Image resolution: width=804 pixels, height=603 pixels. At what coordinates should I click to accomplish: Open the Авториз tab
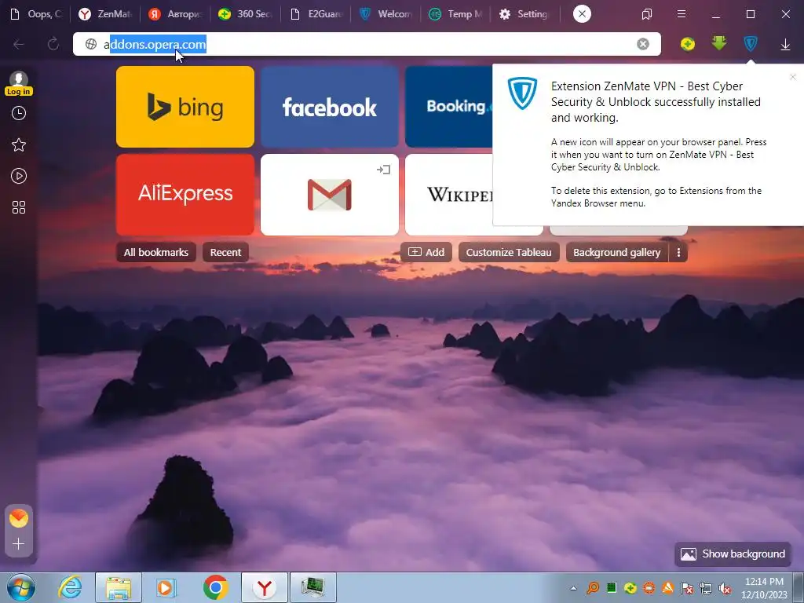click(x=175, y=14)
